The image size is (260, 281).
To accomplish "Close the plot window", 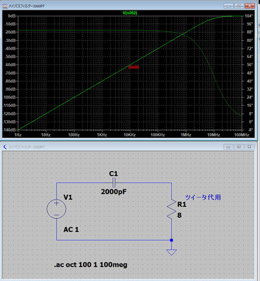I will 250,6.
